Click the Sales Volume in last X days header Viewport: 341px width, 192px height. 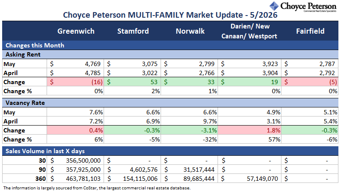coord(170,151)
